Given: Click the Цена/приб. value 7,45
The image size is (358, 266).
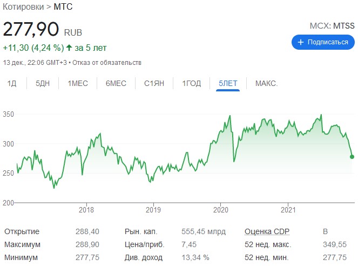Looking at the screenshot, I should 189,244.
